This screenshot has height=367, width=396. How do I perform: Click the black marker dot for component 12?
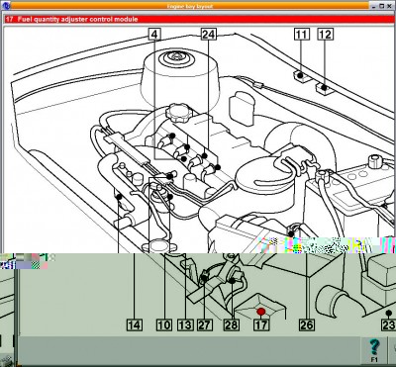(x=324, y=88)
